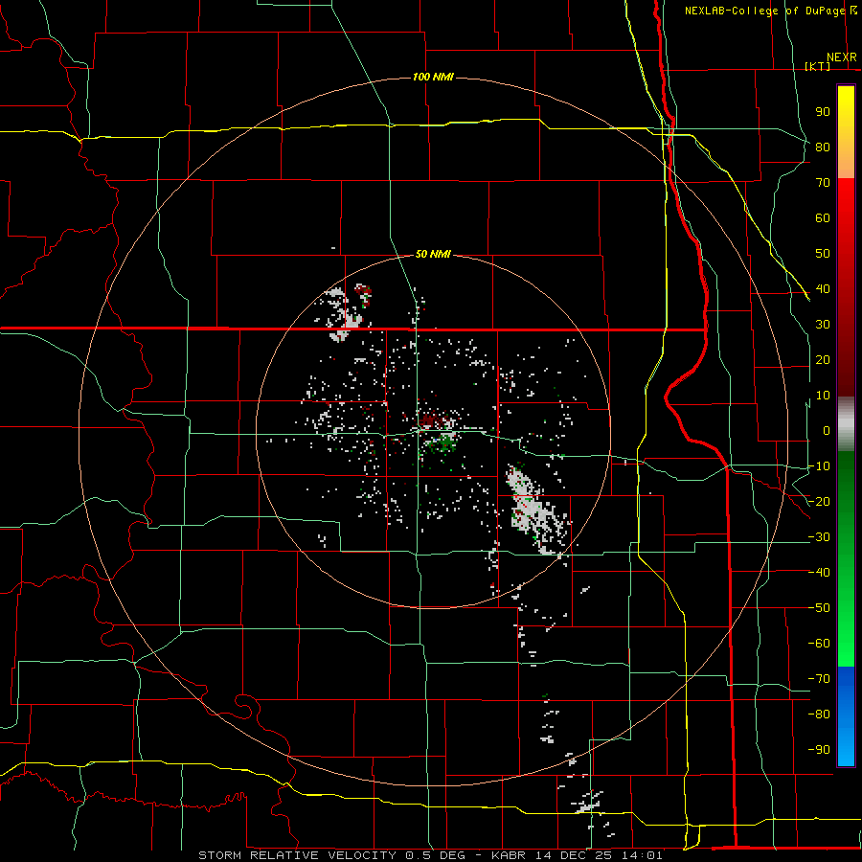The width and height of the screenshot is (862, 862).
Task: Select the 10 value on velocity scale
Action: pos(823,396)
